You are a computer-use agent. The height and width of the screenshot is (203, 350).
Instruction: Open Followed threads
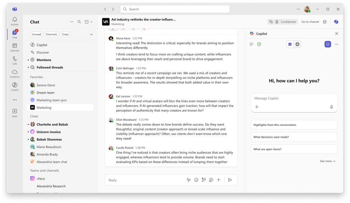pos(50,67)
